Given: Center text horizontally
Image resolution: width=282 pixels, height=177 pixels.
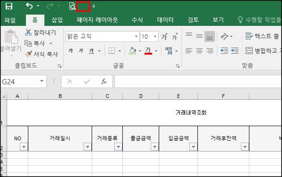Looking at the screenshot, I should [199, 51].
